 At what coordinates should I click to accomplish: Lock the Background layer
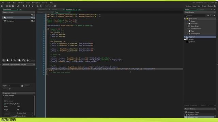[x=34, y=21]
